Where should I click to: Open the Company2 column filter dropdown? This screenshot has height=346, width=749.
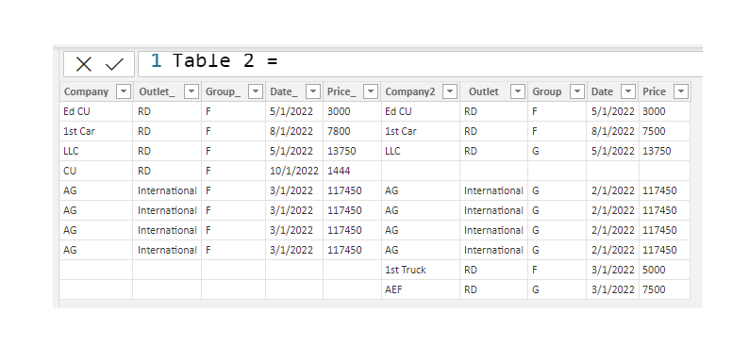click(450, 91)
